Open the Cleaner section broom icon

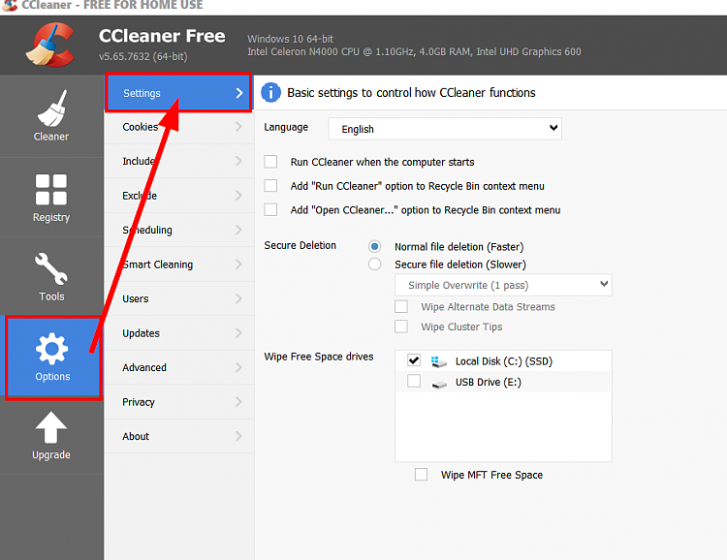pyautogui.click(x=52, y=108)
